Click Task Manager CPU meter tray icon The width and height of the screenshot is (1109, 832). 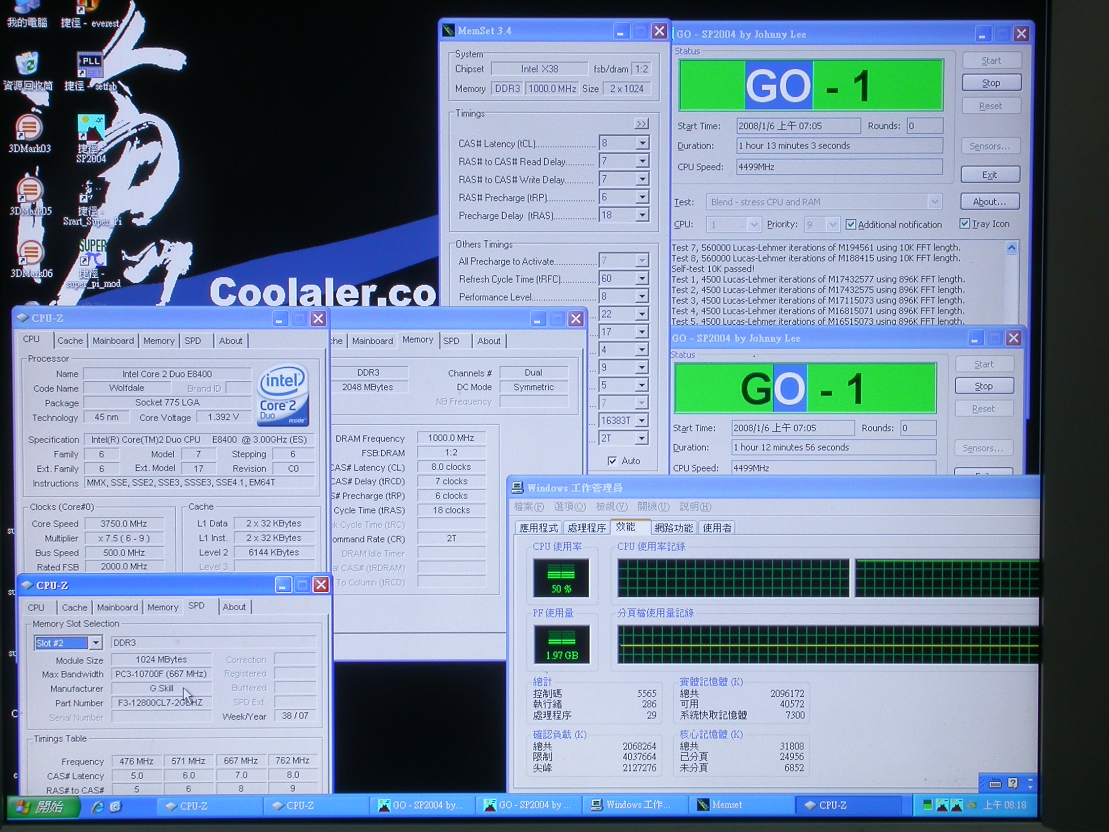click(927, 806)
